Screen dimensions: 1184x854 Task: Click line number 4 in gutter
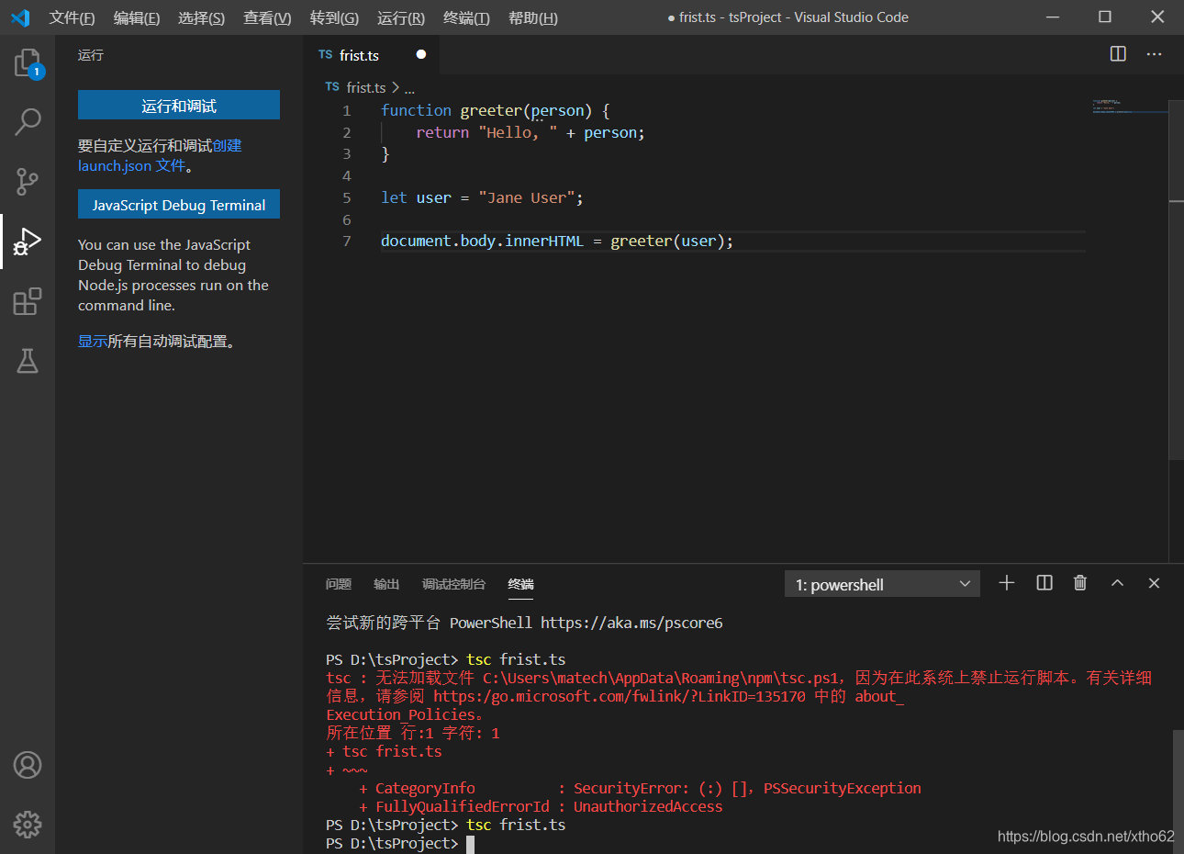tap(347, 175)
